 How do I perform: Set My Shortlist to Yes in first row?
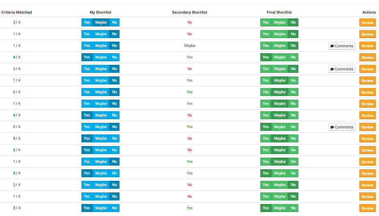(87, 22)
